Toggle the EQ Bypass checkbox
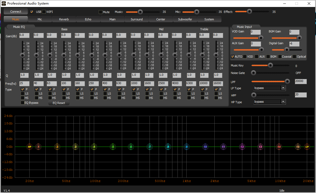Viewport: 316px width, 193px height. tap(23, 103)
